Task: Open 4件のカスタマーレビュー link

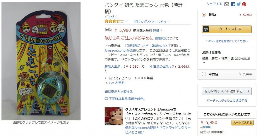Action: tap(151, 22)
